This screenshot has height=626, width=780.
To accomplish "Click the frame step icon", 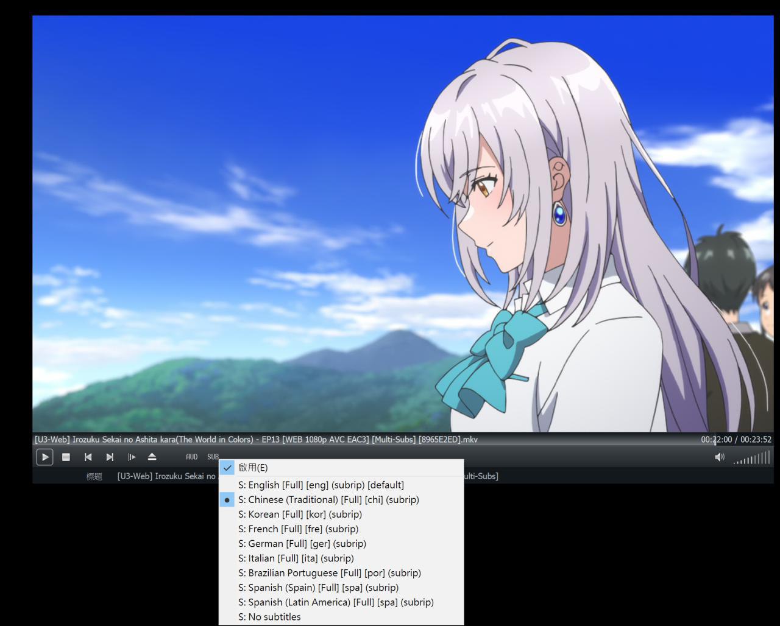I will (131, 457).
